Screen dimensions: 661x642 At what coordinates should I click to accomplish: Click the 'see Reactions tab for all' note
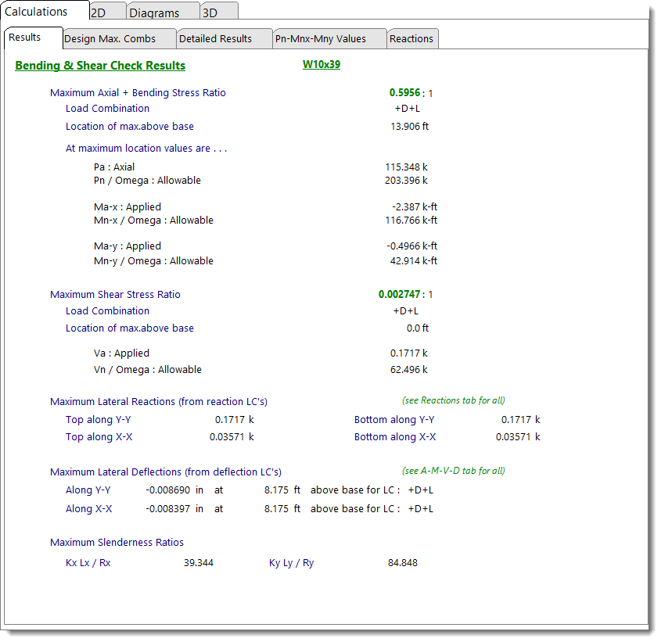click(x=453, y=400)
